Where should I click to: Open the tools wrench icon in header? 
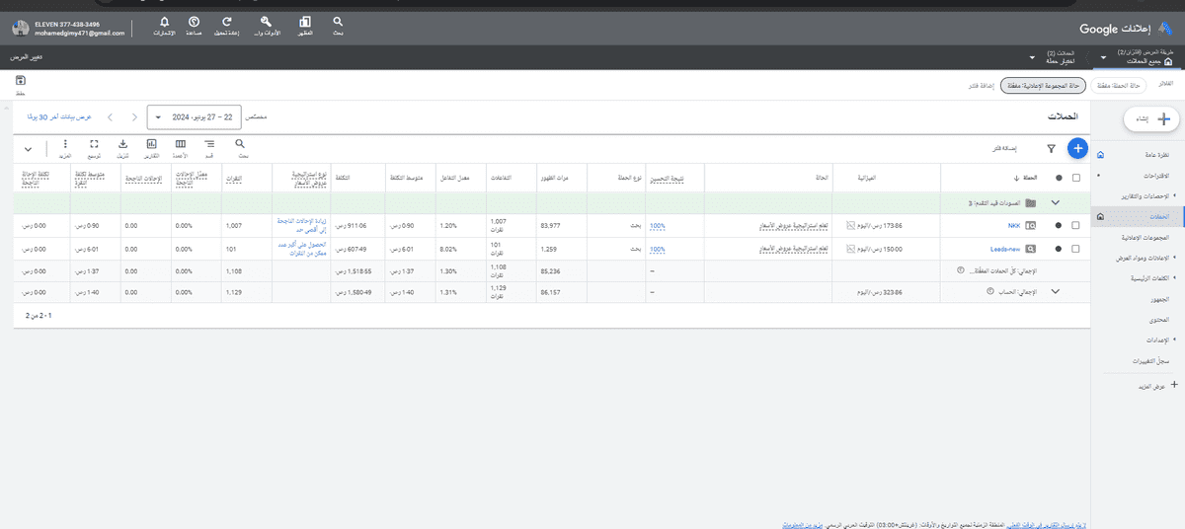pyautogui.click(x=267, y=22)
